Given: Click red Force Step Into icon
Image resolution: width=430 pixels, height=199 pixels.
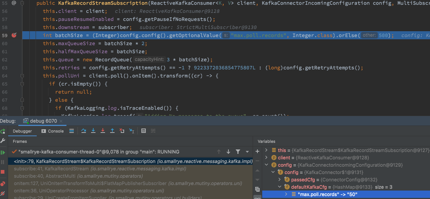Looking at the screenshot, I should coord(103,131).
